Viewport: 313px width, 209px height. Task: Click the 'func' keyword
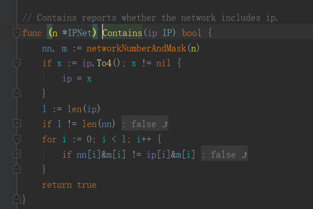point(32,33)
